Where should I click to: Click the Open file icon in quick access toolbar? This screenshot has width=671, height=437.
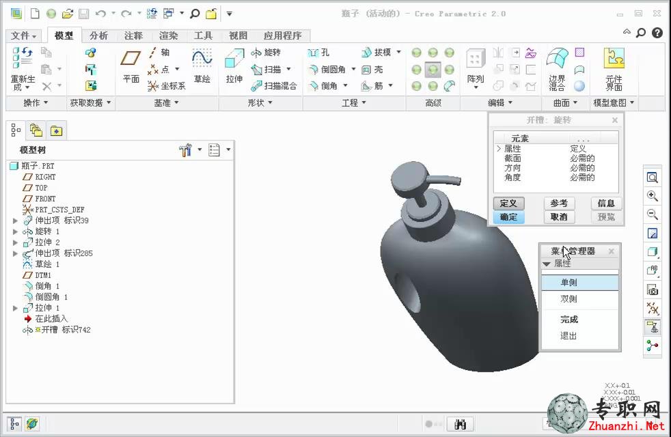[68, 14]
